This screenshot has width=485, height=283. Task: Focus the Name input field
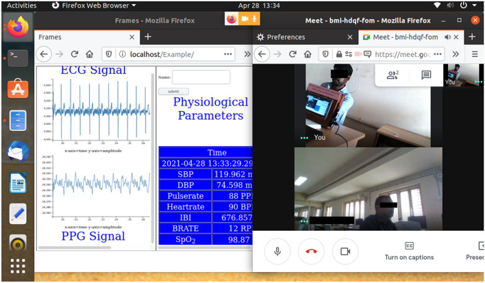pos(201,77)
